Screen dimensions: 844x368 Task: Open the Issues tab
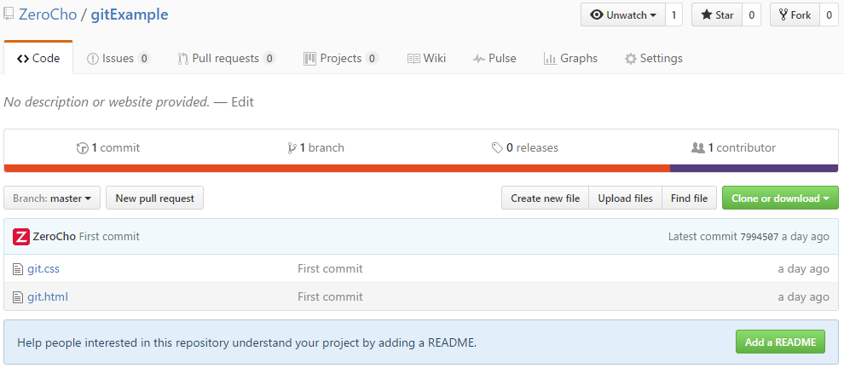click(119, 58)
